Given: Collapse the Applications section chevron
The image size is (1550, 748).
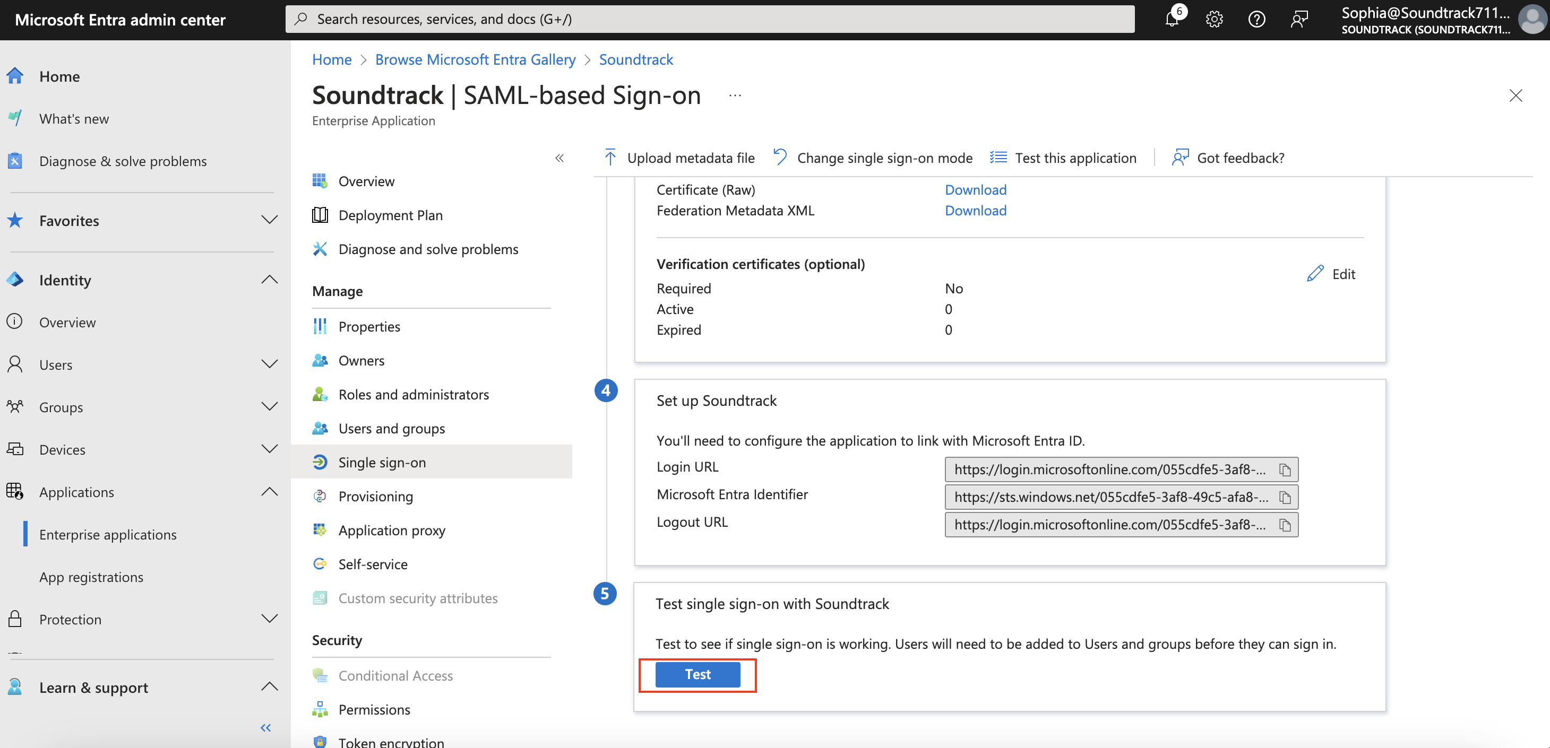Looking at the screenshot, I should pyautogui.click(x=270, y=491).
